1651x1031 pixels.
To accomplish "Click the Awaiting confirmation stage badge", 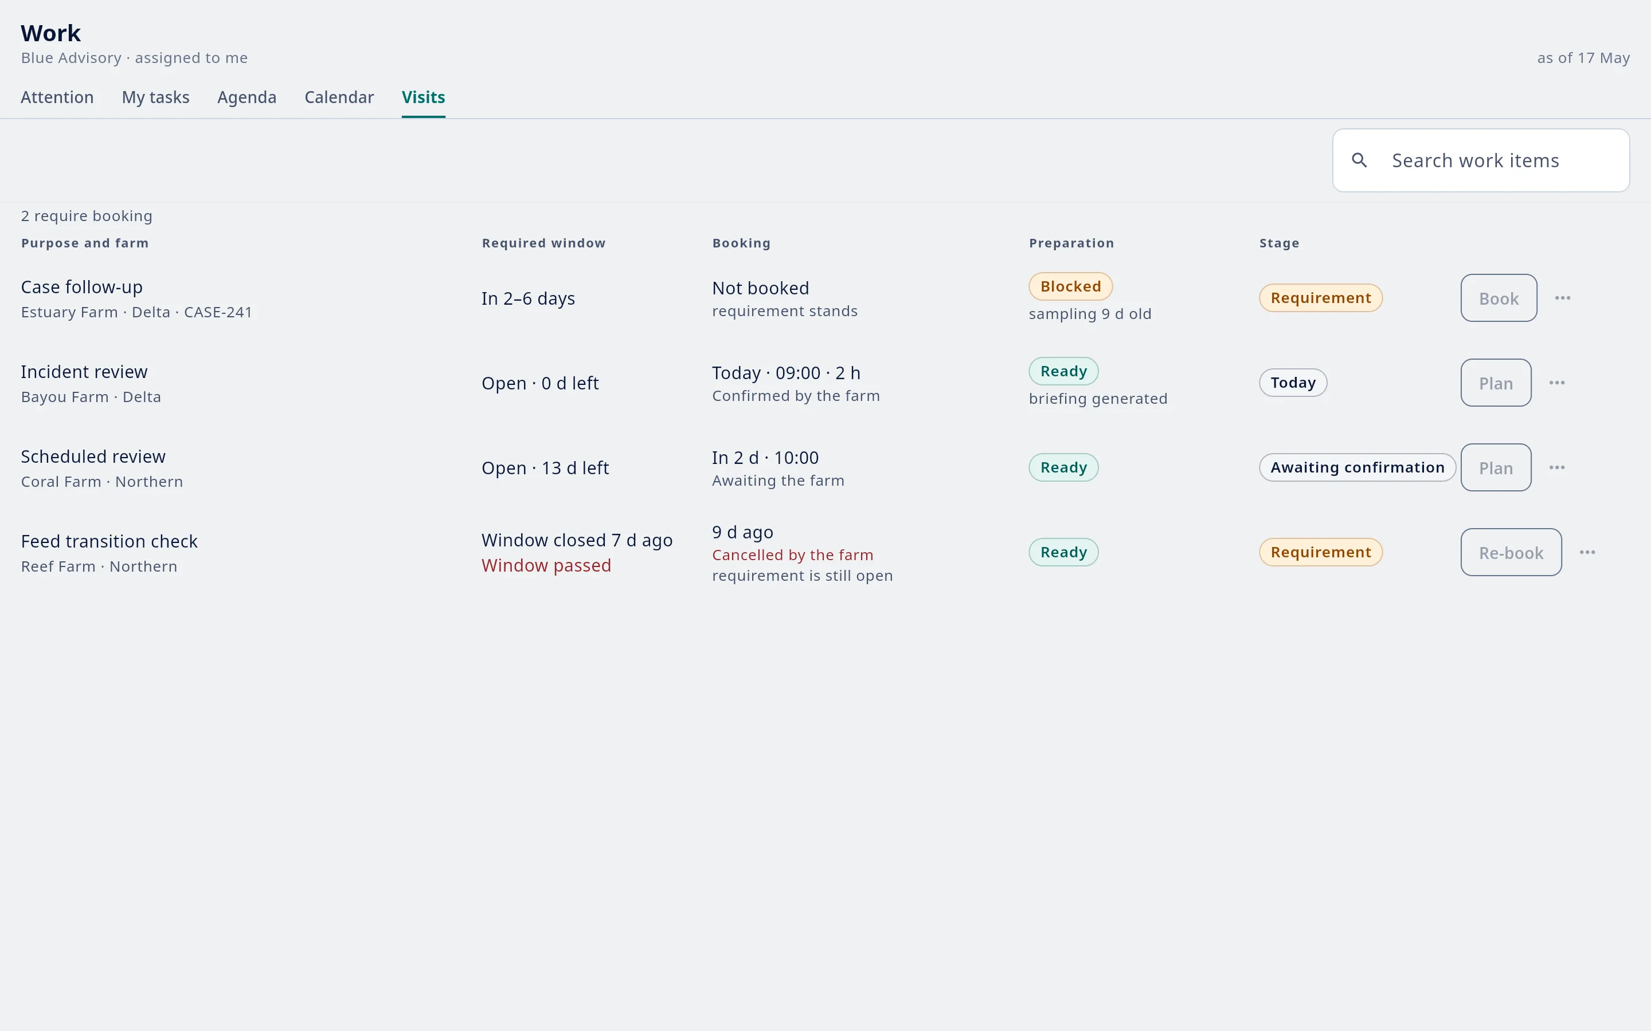I will click(x=1357, y=467).
